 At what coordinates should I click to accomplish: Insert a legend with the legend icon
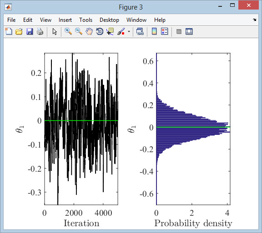click(164, 31)
